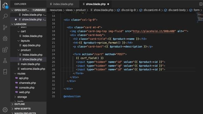Open the Debug view icon
Viewport: 203px width, 114px height.
coord(5,38)
